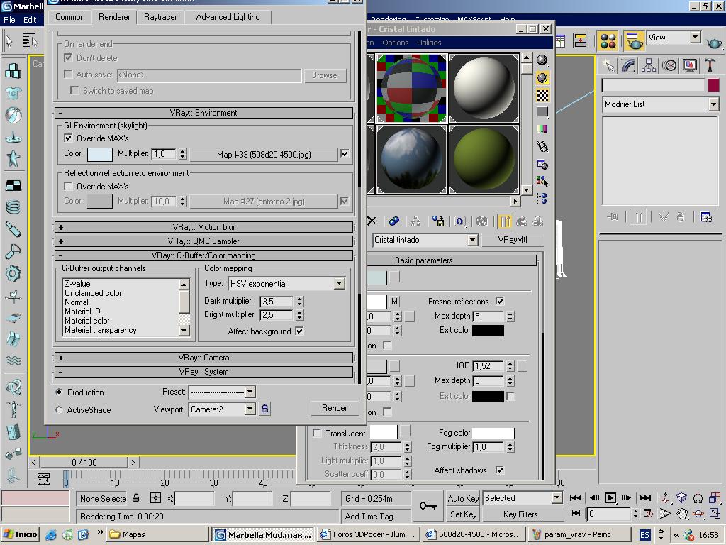Screen dimensions: 726x545
Task: Collapse the VRay:: Environment rollout
Action: click(x=203, y=113)
